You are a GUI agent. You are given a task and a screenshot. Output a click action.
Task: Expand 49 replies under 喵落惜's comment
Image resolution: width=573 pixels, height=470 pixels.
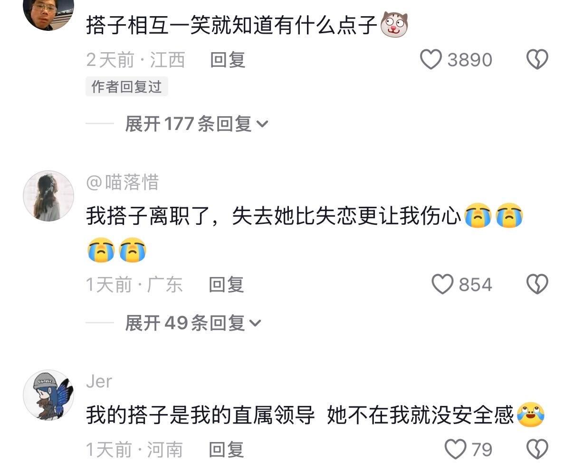(x=193, y=323)
